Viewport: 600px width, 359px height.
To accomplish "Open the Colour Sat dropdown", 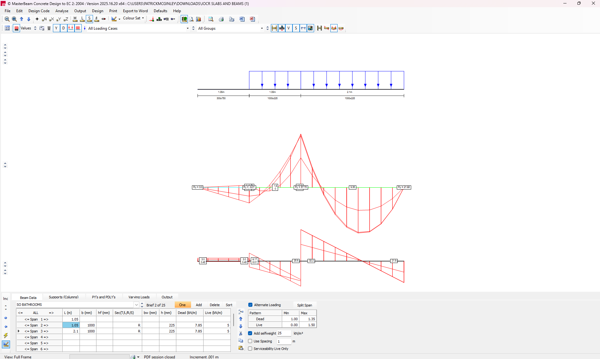I will point(133,18).
